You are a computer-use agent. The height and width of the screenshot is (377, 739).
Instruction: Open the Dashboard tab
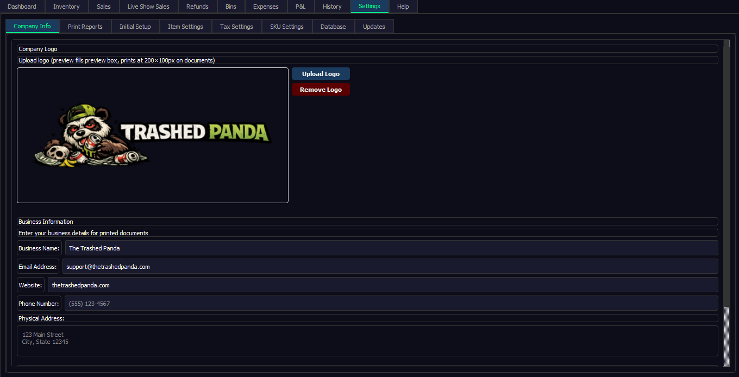click(22, 7)
